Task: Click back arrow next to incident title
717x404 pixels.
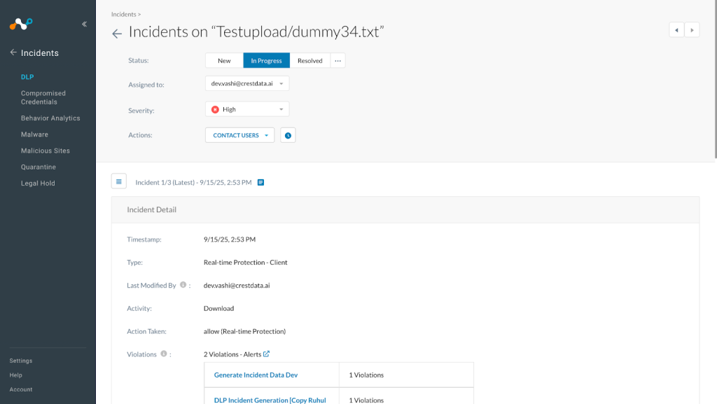Action: pyautogui.click(x=117, y=34)
